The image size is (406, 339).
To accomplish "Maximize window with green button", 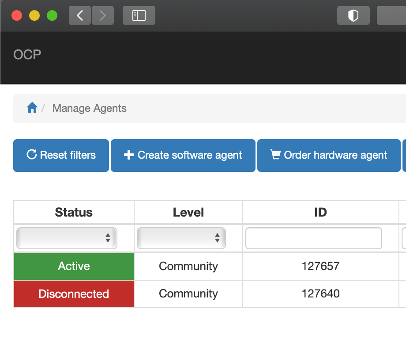I will tap(52, 15).
